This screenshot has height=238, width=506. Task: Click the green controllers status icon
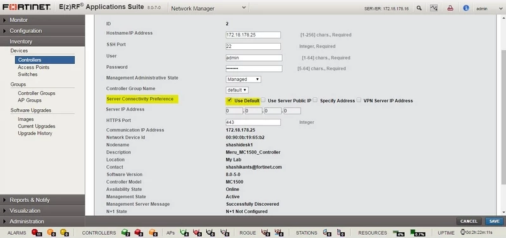126,232
